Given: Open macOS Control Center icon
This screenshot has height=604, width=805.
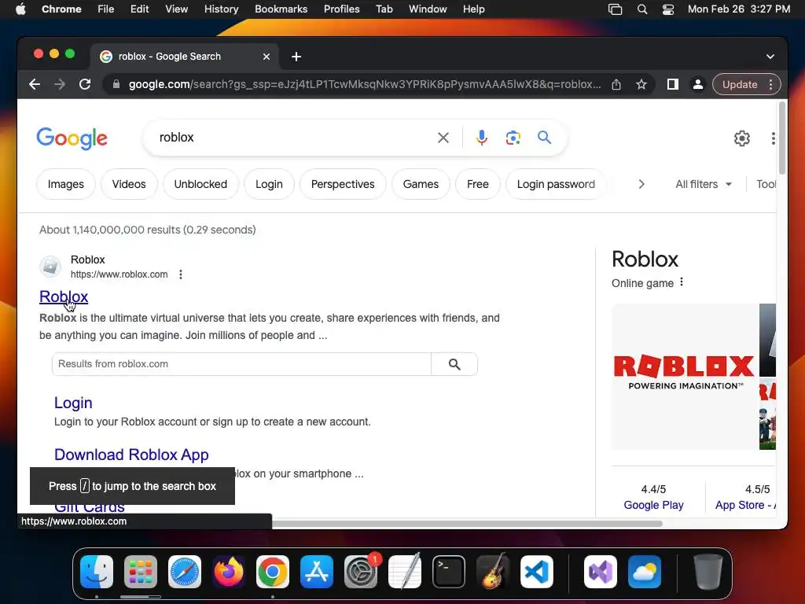Looking at the screenshot, I should pos(668,9).
